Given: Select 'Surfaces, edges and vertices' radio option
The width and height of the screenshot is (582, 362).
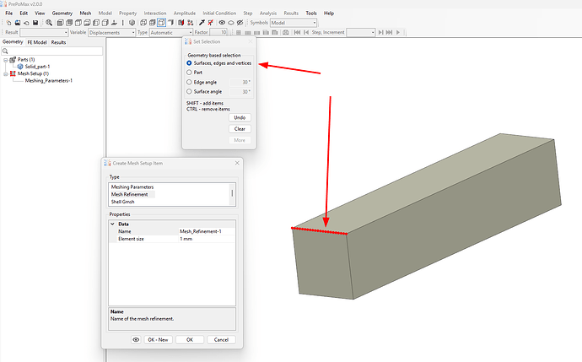Looking at the screenshot, I should [188, 63].
